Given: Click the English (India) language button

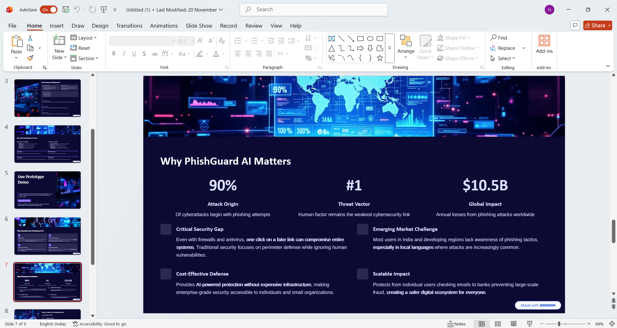Looking at the screenshot, I should [x=53, y=324].
